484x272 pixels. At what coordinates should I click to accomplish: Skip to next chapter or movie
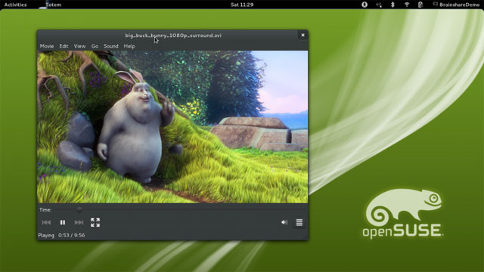[x=79, y=222]
